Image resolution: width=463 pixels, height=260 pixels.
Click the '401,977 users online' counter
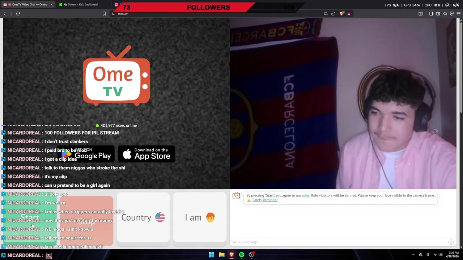click(116, 126)
